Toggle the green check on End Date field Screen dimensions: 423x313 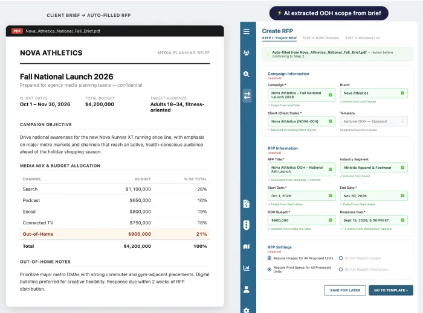click(x=402, y=195)
